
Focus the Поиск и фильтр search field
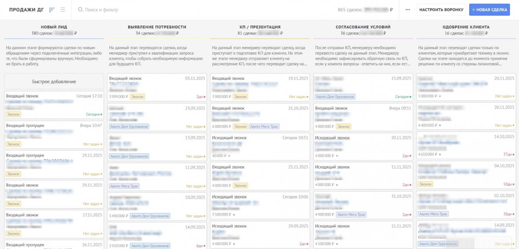click(130, 10)
